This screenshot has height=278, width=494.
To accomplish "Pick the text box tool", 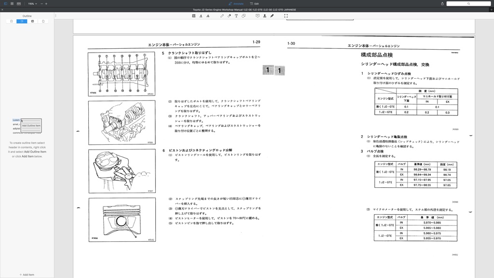I will click(236, 16).
